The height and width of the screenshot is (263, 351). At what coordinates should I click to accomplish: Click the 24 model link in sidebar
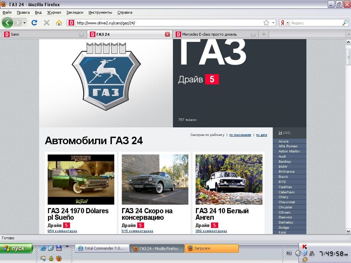tap(280, 133)
